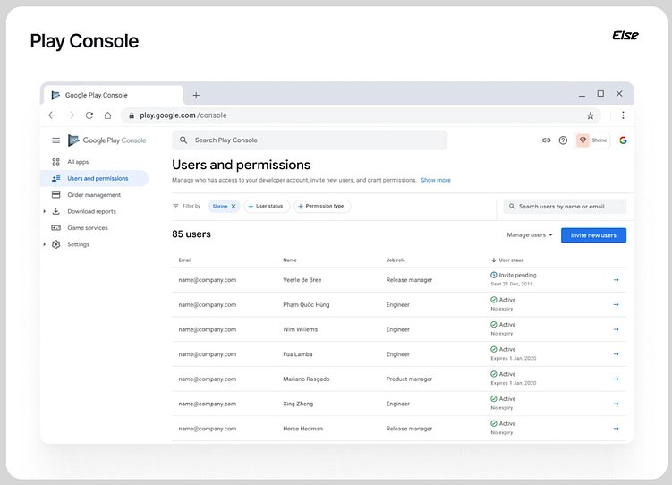Click the Show more link
672x485 pixels.
point(436,180)
